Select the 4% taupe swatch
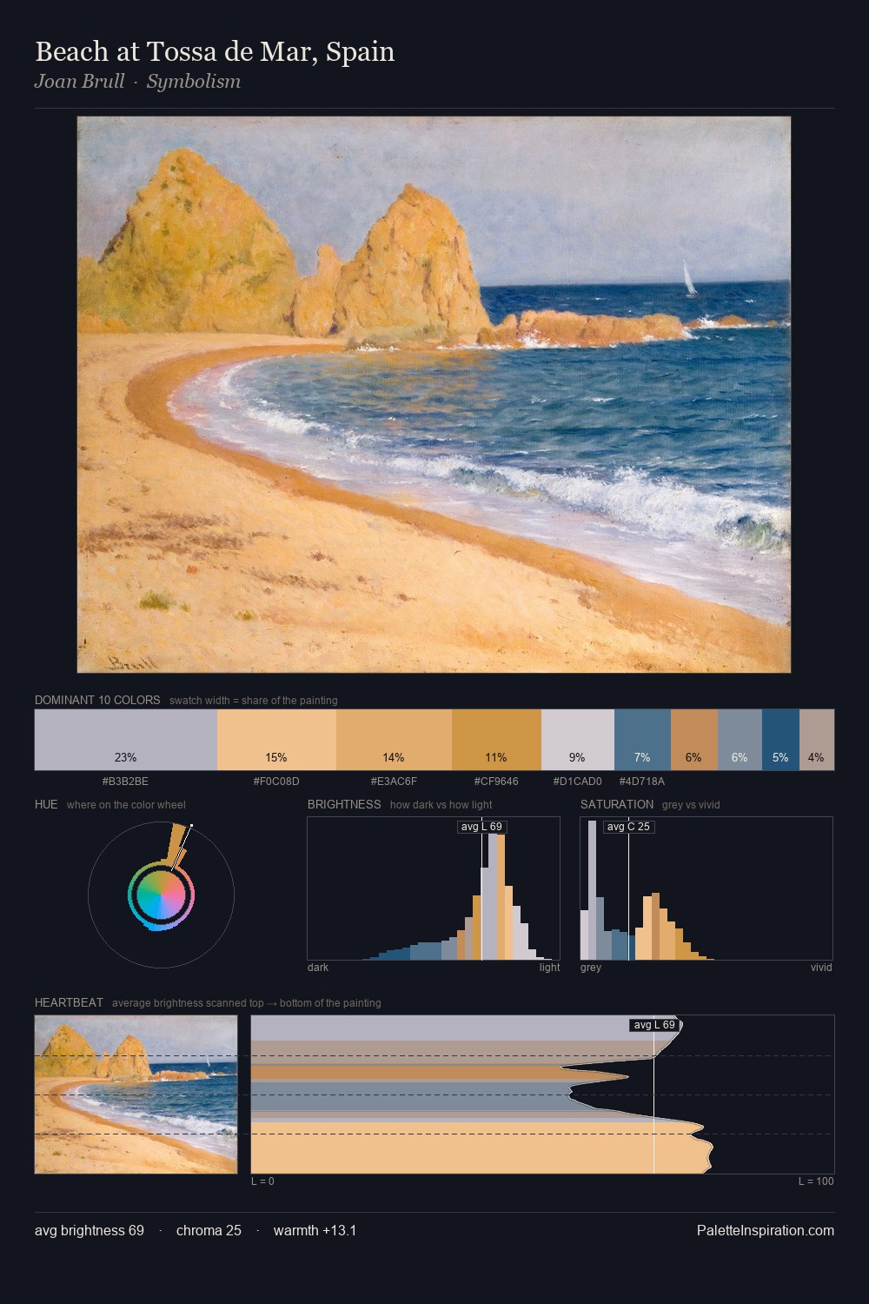Viewport: 869px width, 1304px height. tap(817, 740)
